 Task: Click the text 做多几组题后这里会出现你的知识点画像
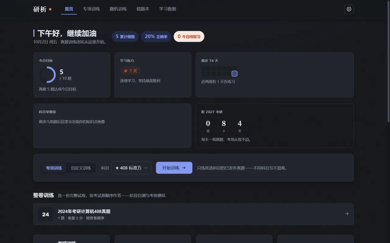coord(72,122)
